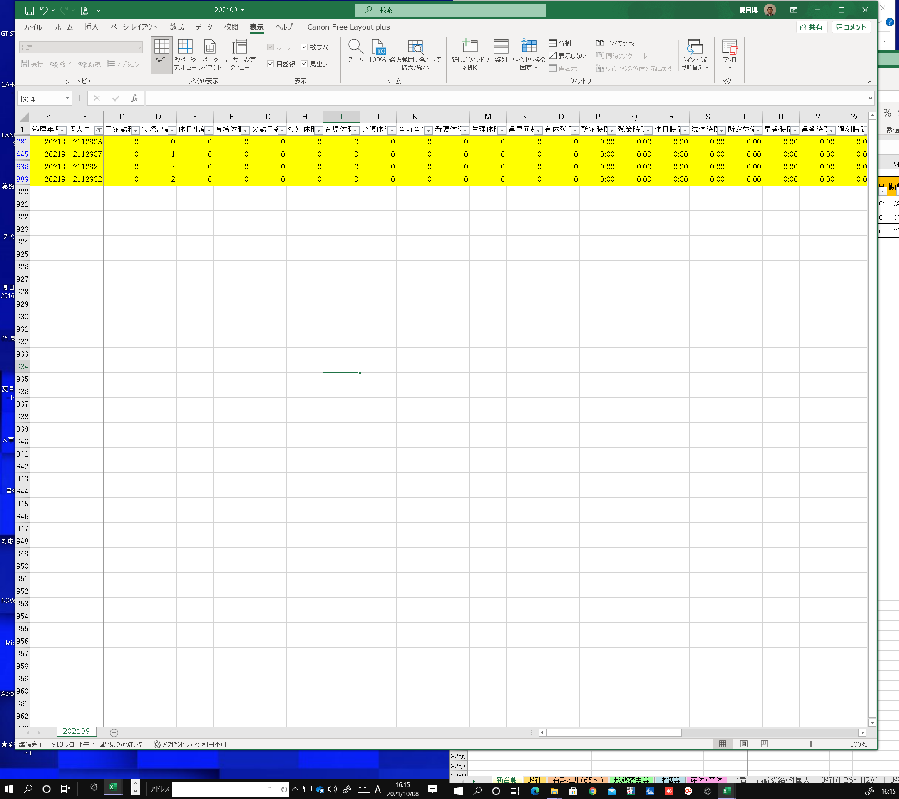Click the 共有 share button
The width and height of the screenshot is (899, 799).
click(812, 27)
